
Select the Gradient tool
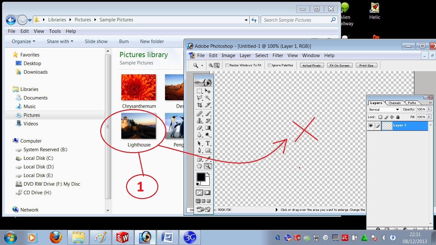(208, 128)
